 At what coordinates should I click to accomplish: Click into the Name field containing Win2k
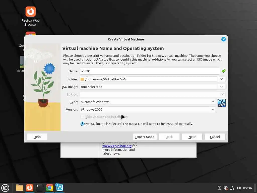tap(150, 71)
